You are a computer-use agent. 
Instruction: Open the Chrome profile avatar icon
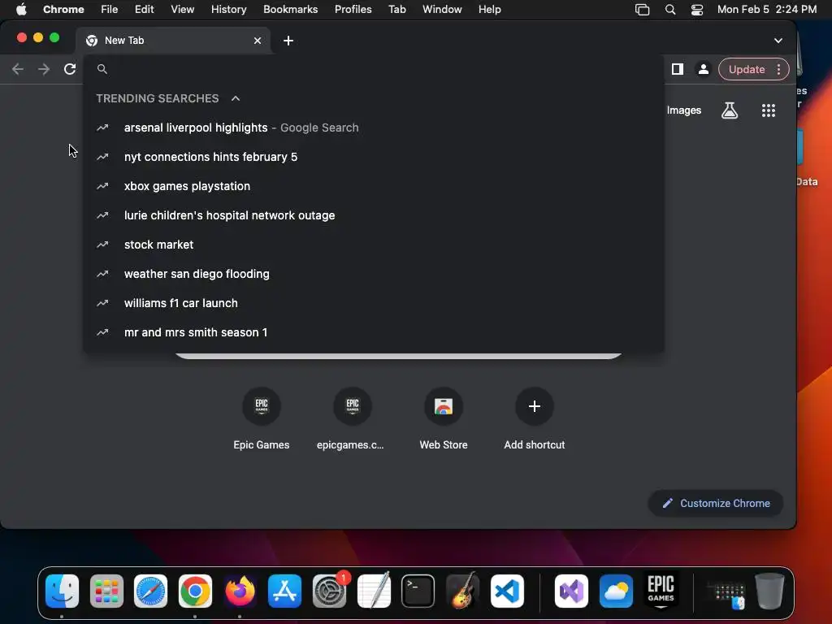[703, 69]
